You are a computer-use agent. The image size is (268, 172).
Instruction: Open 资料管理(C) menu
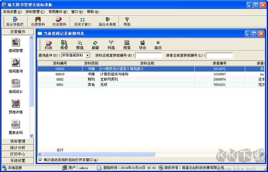[35, 12]
